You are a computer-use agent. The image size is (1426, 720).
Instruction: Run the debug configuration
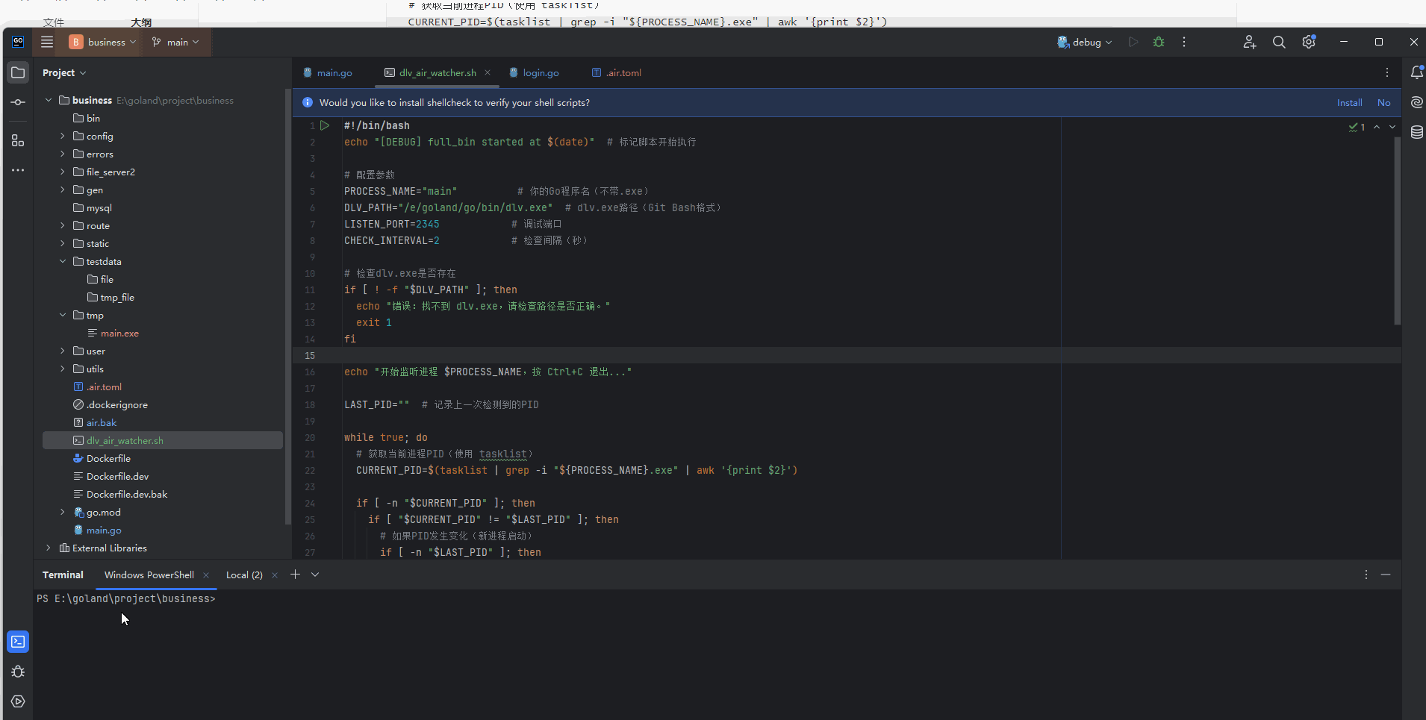(1133, 42)
